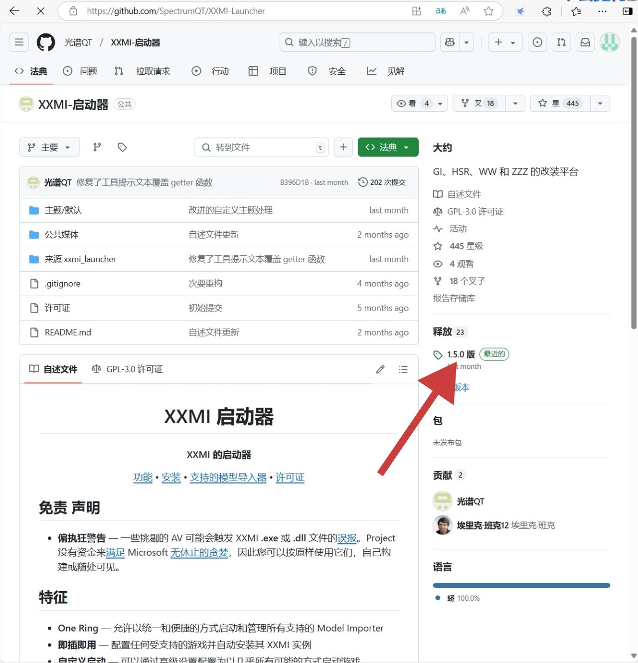Stop loading the page with the X button

[41, 11]
